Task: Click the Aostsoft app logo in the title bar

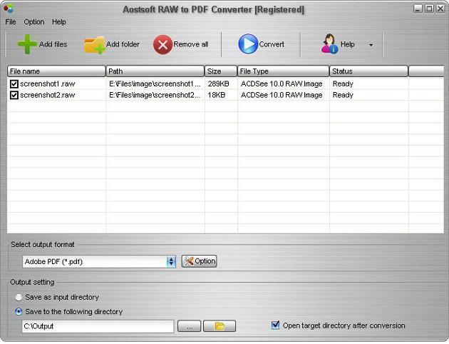Action: click(x=9, y=8)
